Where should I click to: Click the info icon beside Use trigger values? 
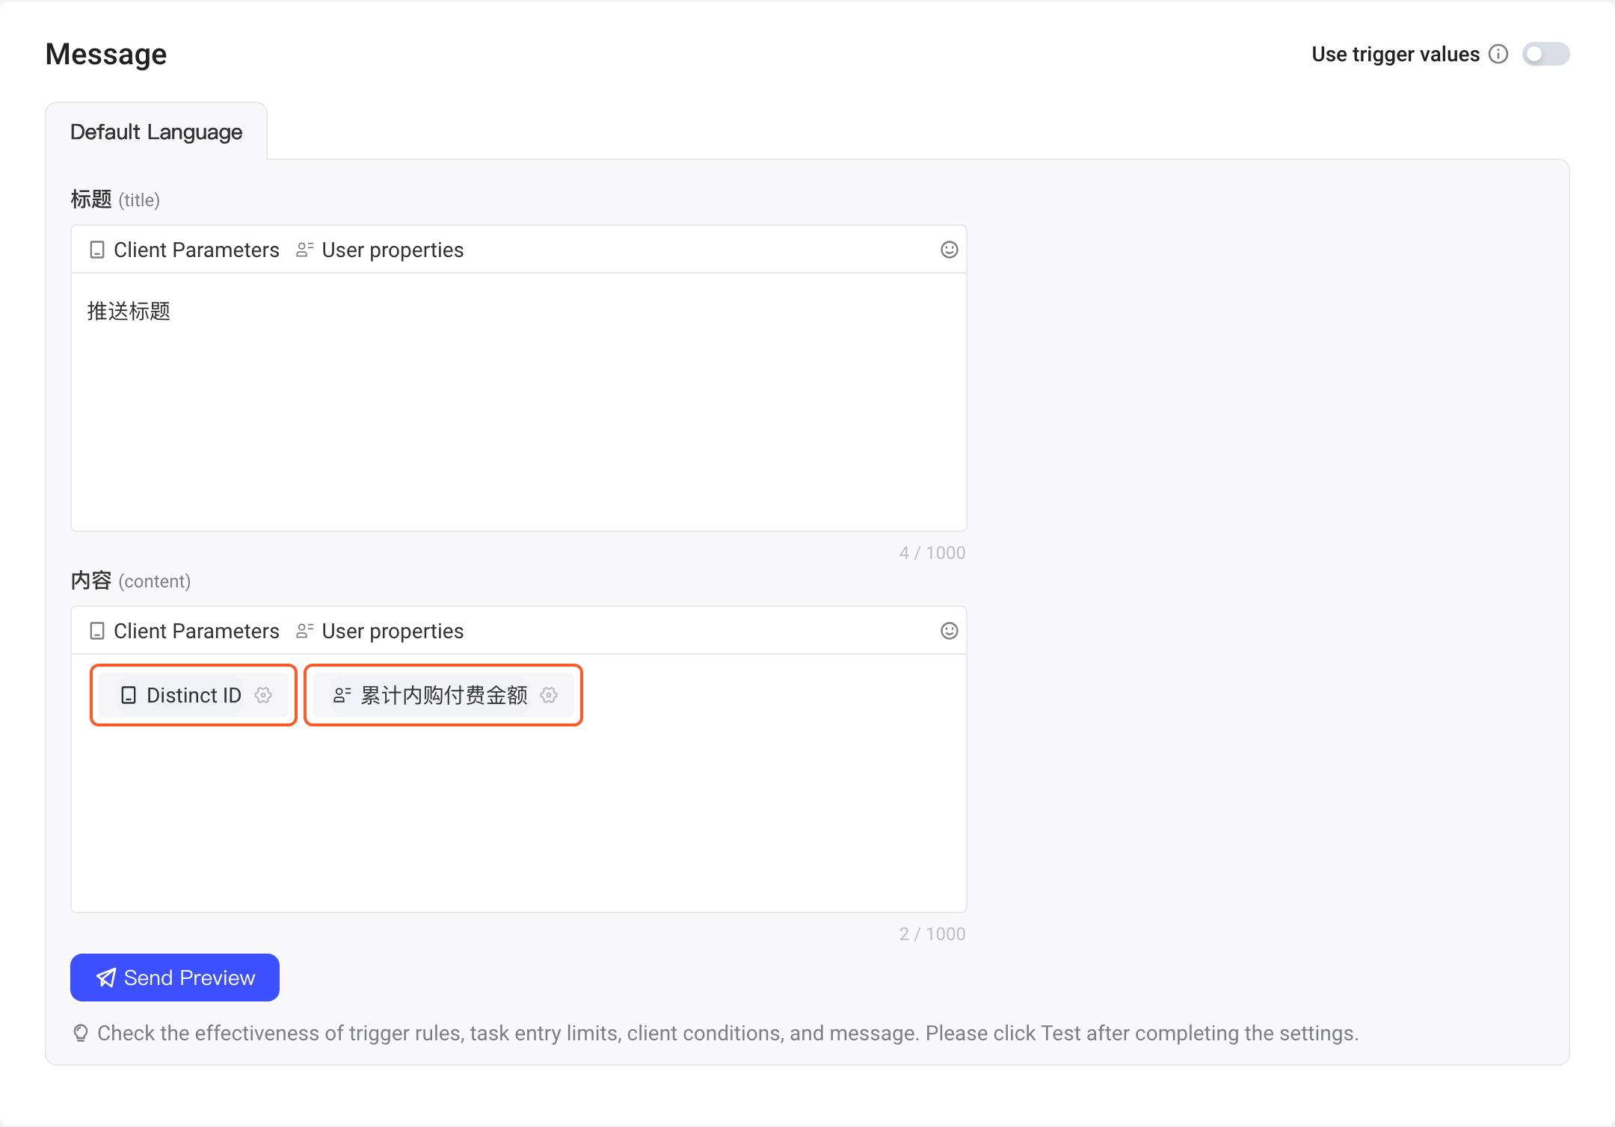[x=1498, y=55]
